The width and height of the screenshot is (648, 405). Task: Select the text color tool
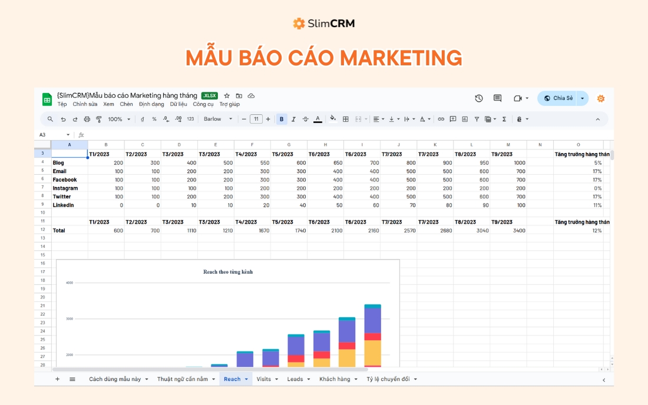pyautogui.click(x=318, y=119)
